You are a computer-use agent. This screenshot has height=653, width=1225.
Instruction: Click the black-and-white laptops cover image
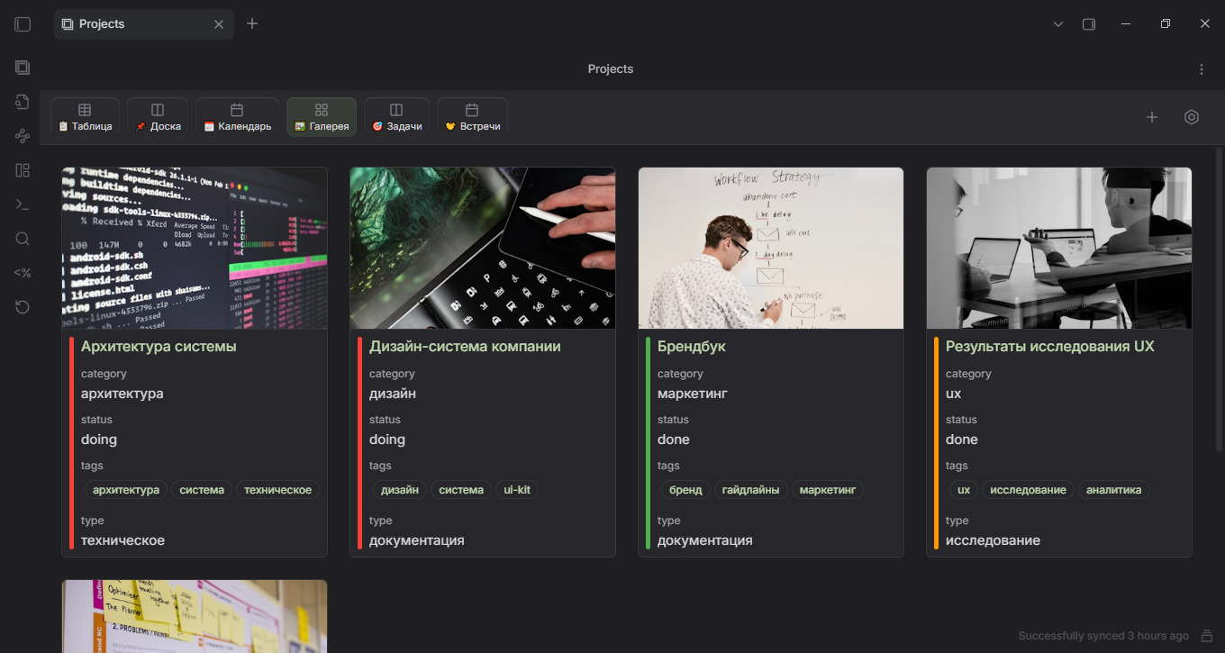[1059, 248]
